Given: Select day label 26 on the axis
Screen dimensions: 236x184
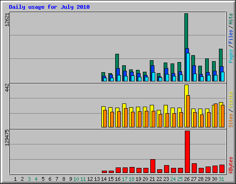Looking at the screenshot, I should pos(187,179).
